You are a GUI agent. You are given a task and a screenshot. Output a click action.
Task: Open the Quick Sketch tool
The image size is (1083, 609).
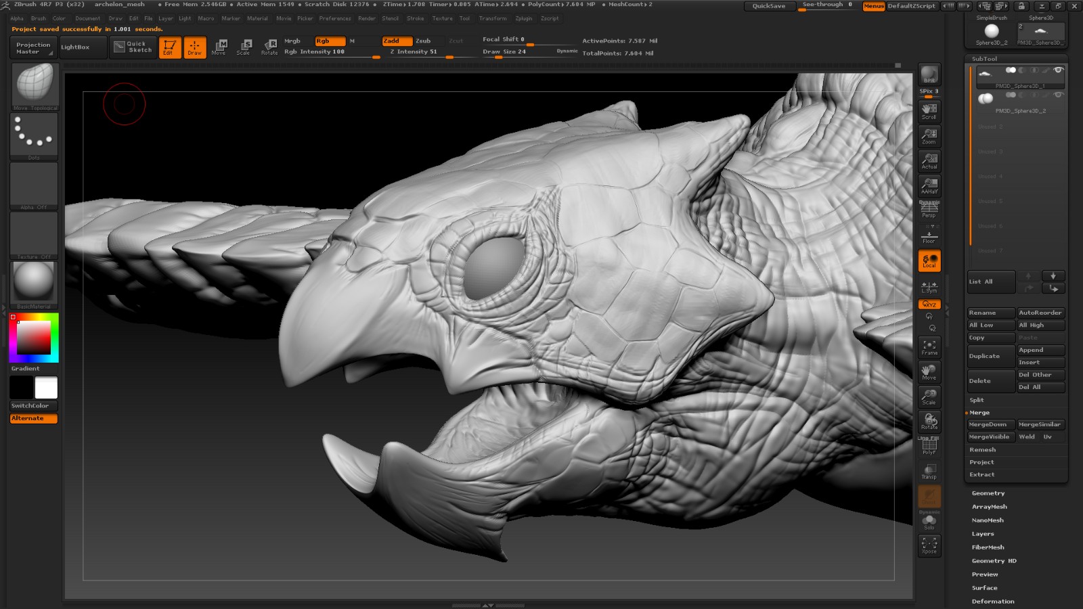[133, 47]
